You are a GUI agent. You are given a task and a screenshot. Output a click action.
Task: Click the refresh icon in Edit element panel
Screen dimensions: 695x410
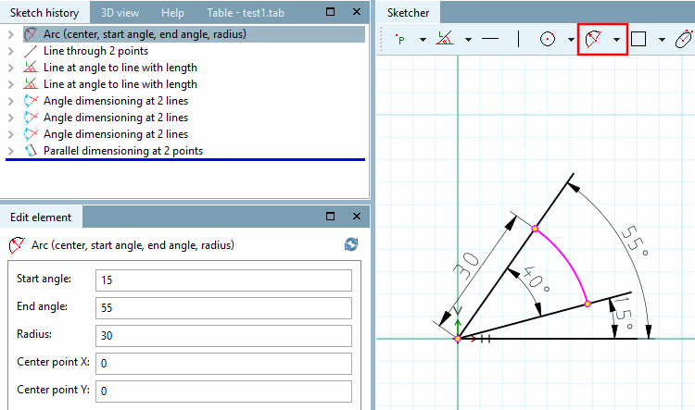[x=351, y=244]
